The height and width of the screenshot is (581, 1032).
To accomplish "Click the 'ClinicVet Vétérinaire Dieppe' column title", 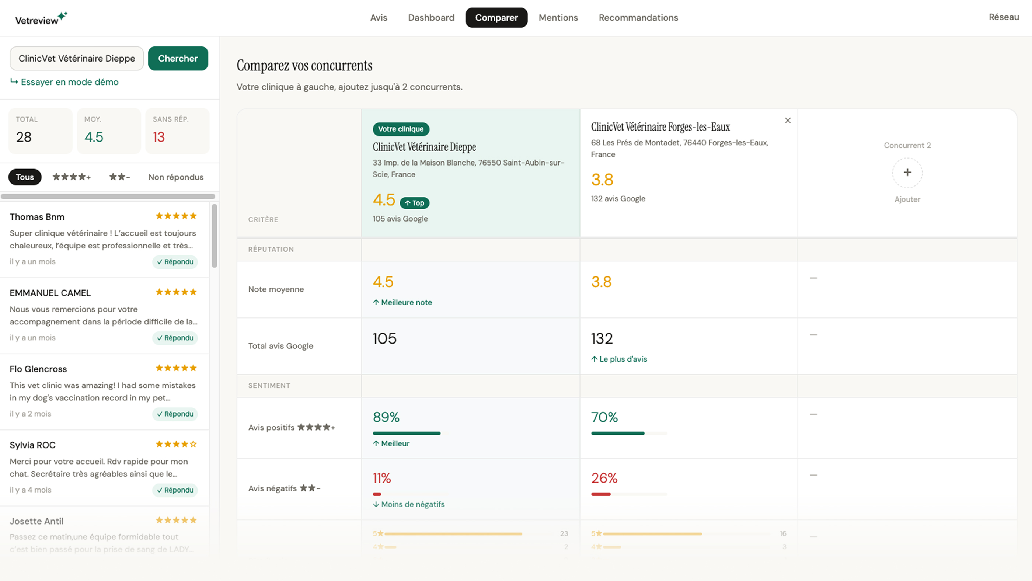I will (x=424, y=147).
